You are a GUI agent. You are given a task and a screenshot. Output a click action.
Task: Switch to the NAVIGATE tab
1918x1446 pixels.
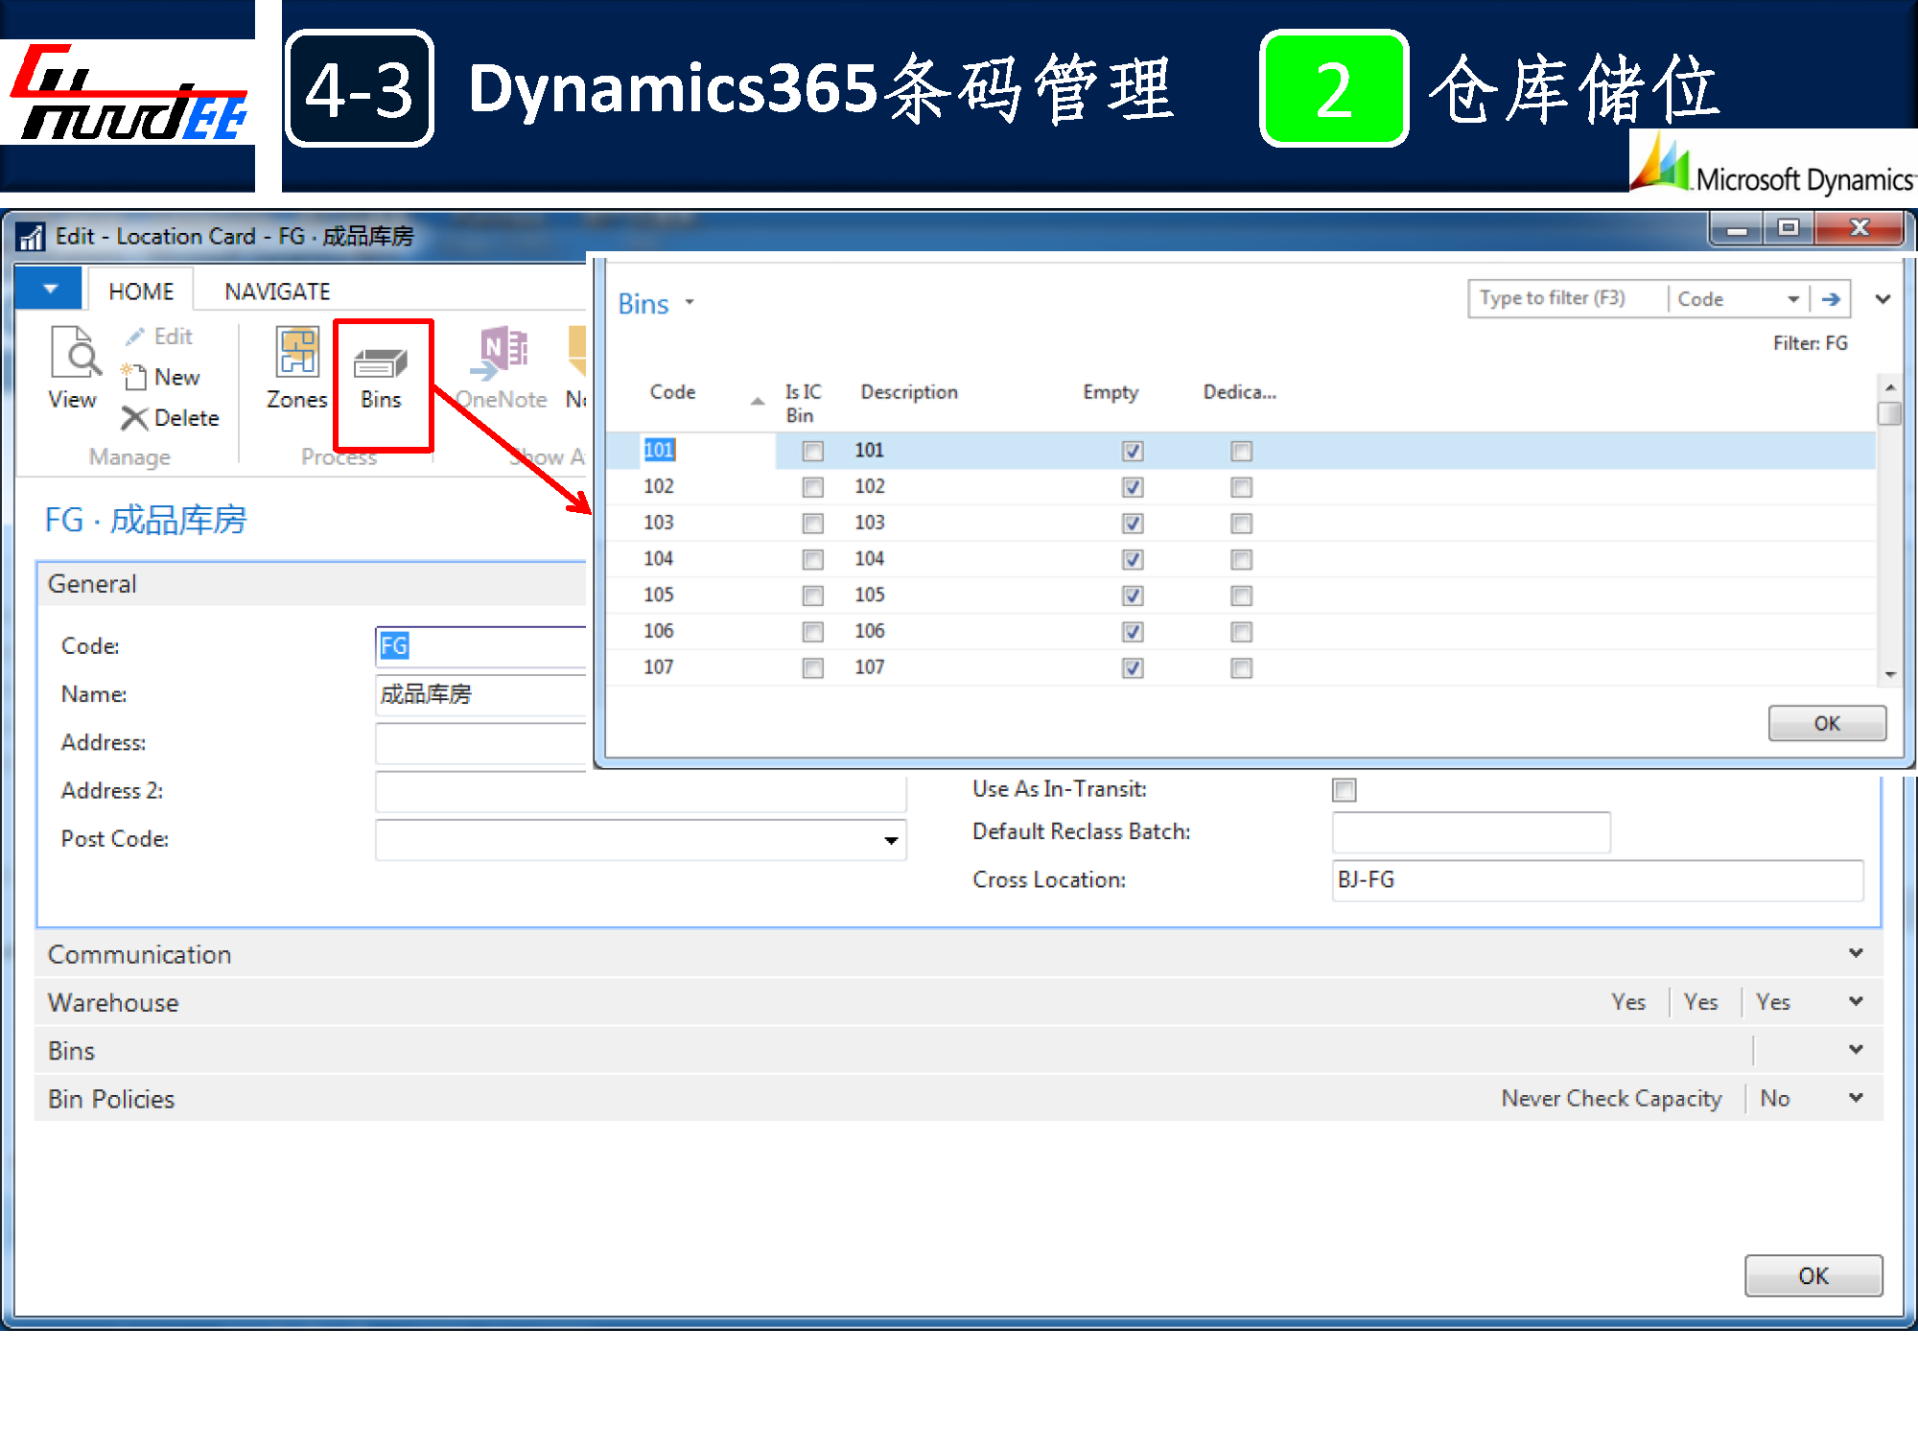277,292
